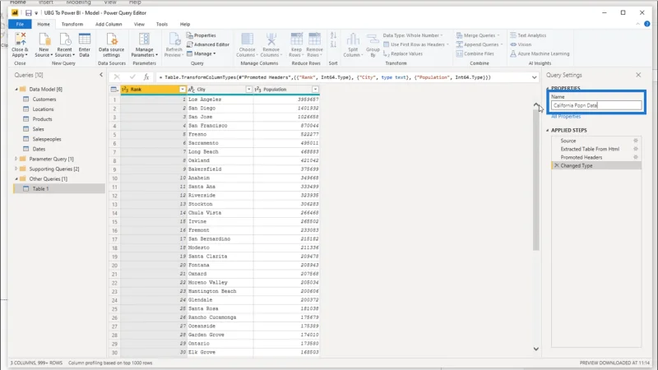This screenshot has height=370, width=658.
Task: Open Power Query help icon
Action: [x=646, y=24]
